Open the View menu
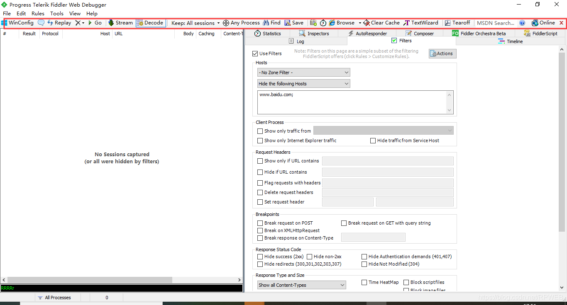Viewport: 567px width, 305px height. tap(75, 13)
